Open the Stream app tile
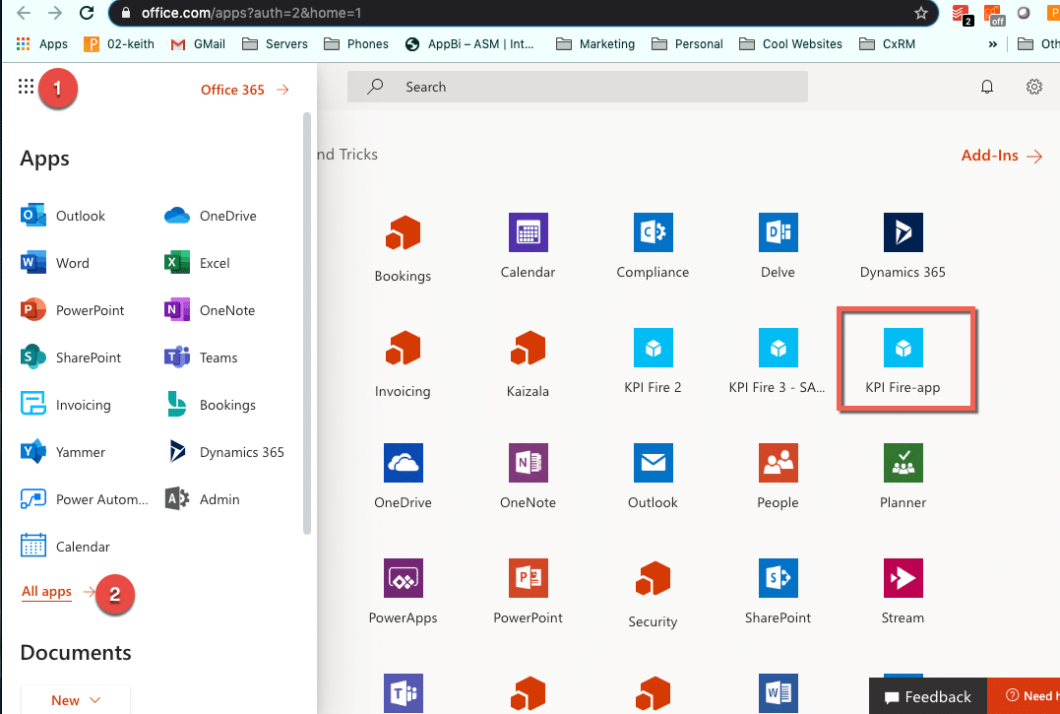This screenshot has height=714, width=1060. tap(904, 592)
